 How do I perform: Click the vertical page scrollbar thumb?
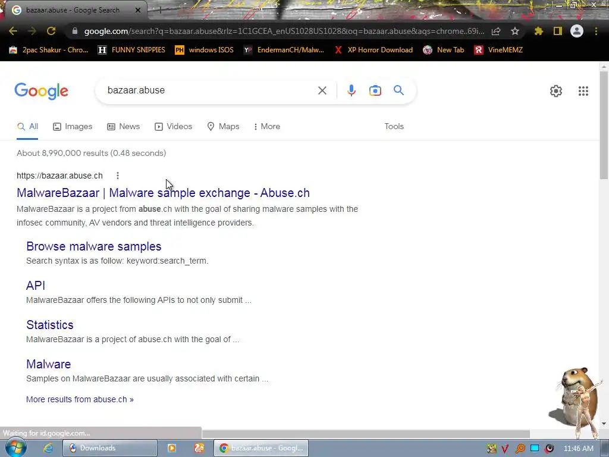[x=604, y=124]
